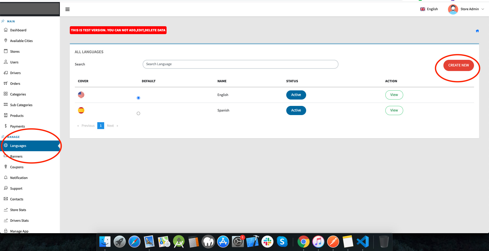Image resolution: width=489 pixels, height=251 pixels.
Task: Click the Spain flag cover image
Action: point(81,110)
